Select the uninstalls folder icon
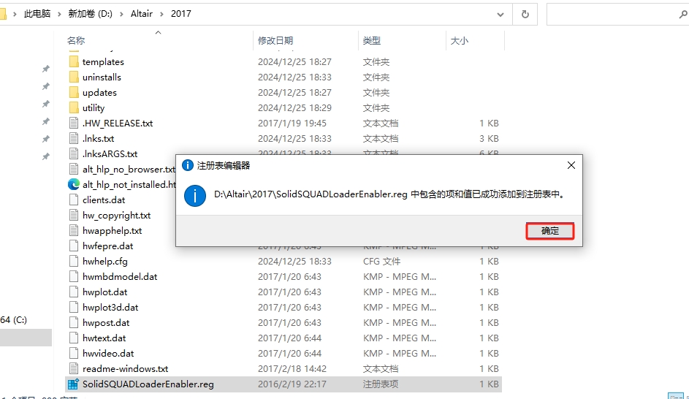 [73, 77]
